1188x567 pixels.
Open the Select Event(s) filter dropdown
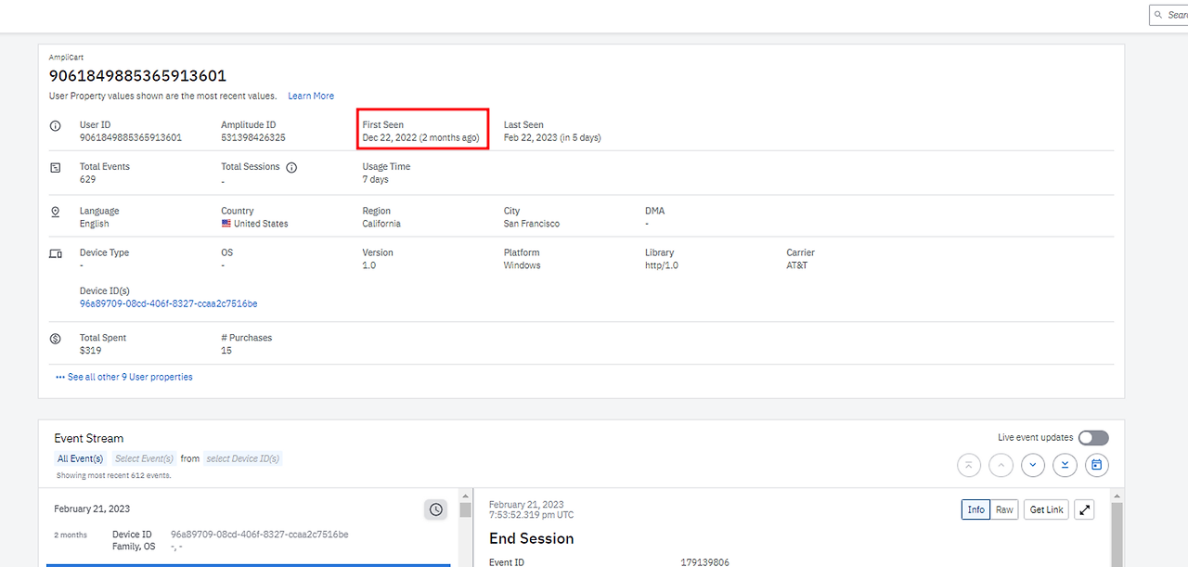[x=144, y=458]
